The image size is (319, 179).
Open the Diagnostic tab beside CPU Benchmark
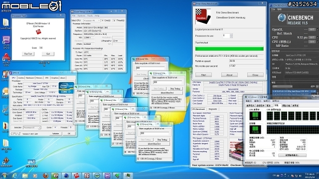213,109
